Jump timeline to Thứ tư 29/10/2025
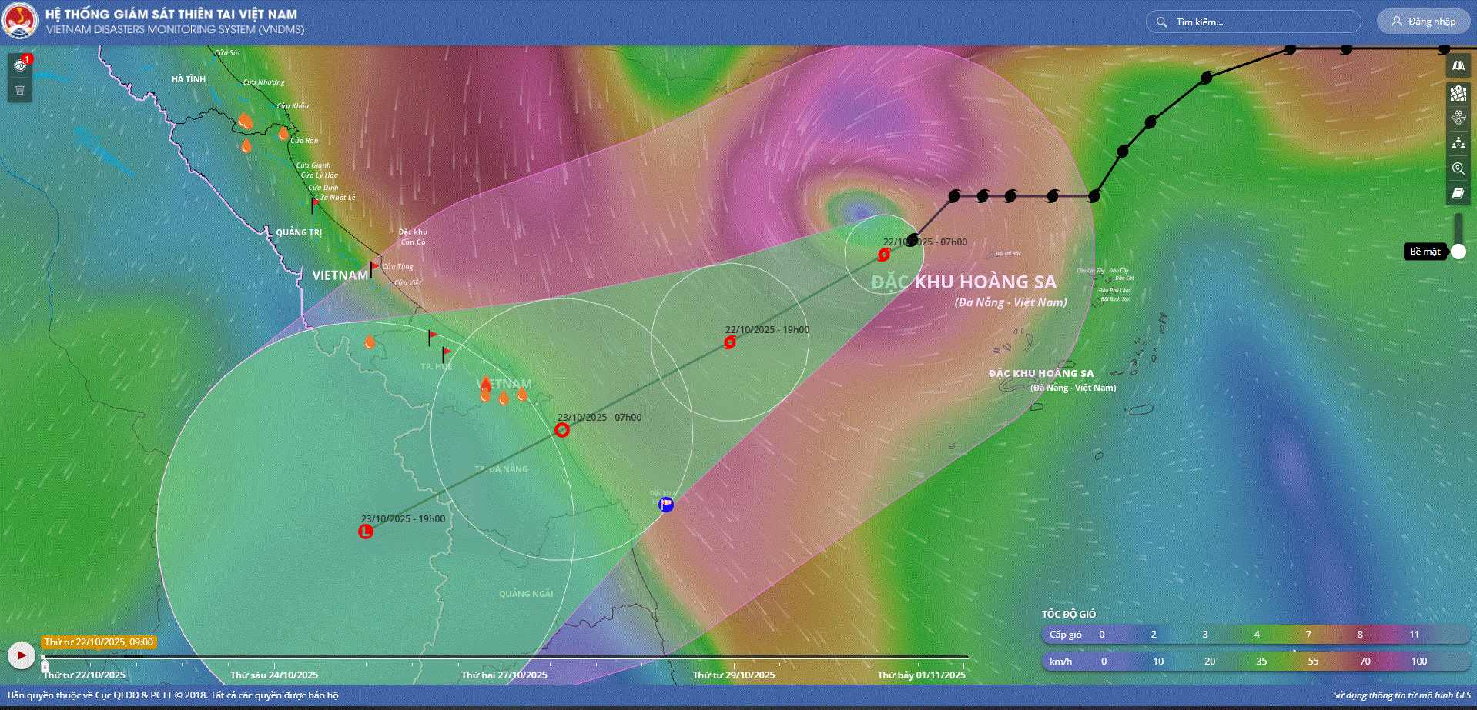Image resolution: width=1477 pixels, height=710 pixels. click(733, 675)
